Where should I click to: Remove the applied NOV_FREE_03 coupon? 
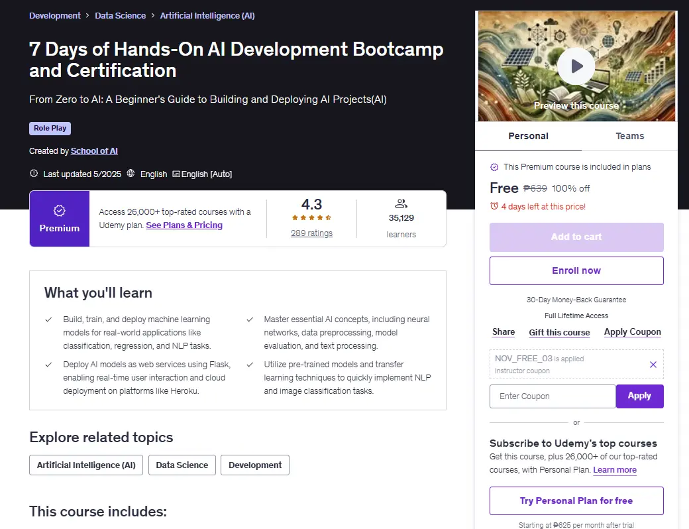tap(653, 365)
